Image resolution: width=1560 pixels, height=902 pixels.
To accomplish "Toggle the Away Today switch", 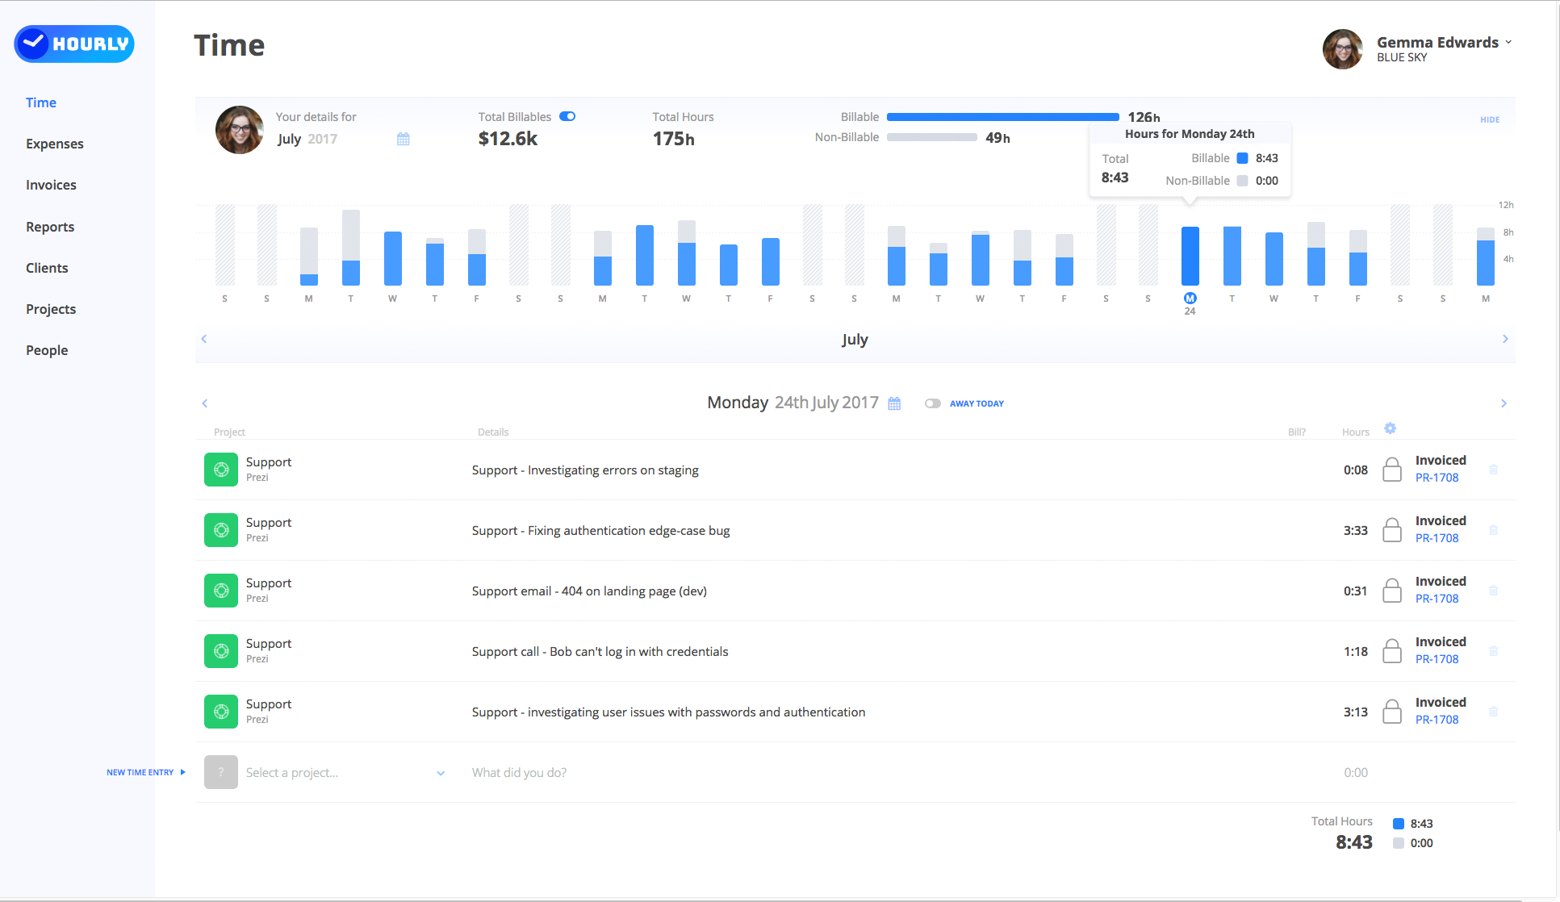I will [x=933, y=403].
